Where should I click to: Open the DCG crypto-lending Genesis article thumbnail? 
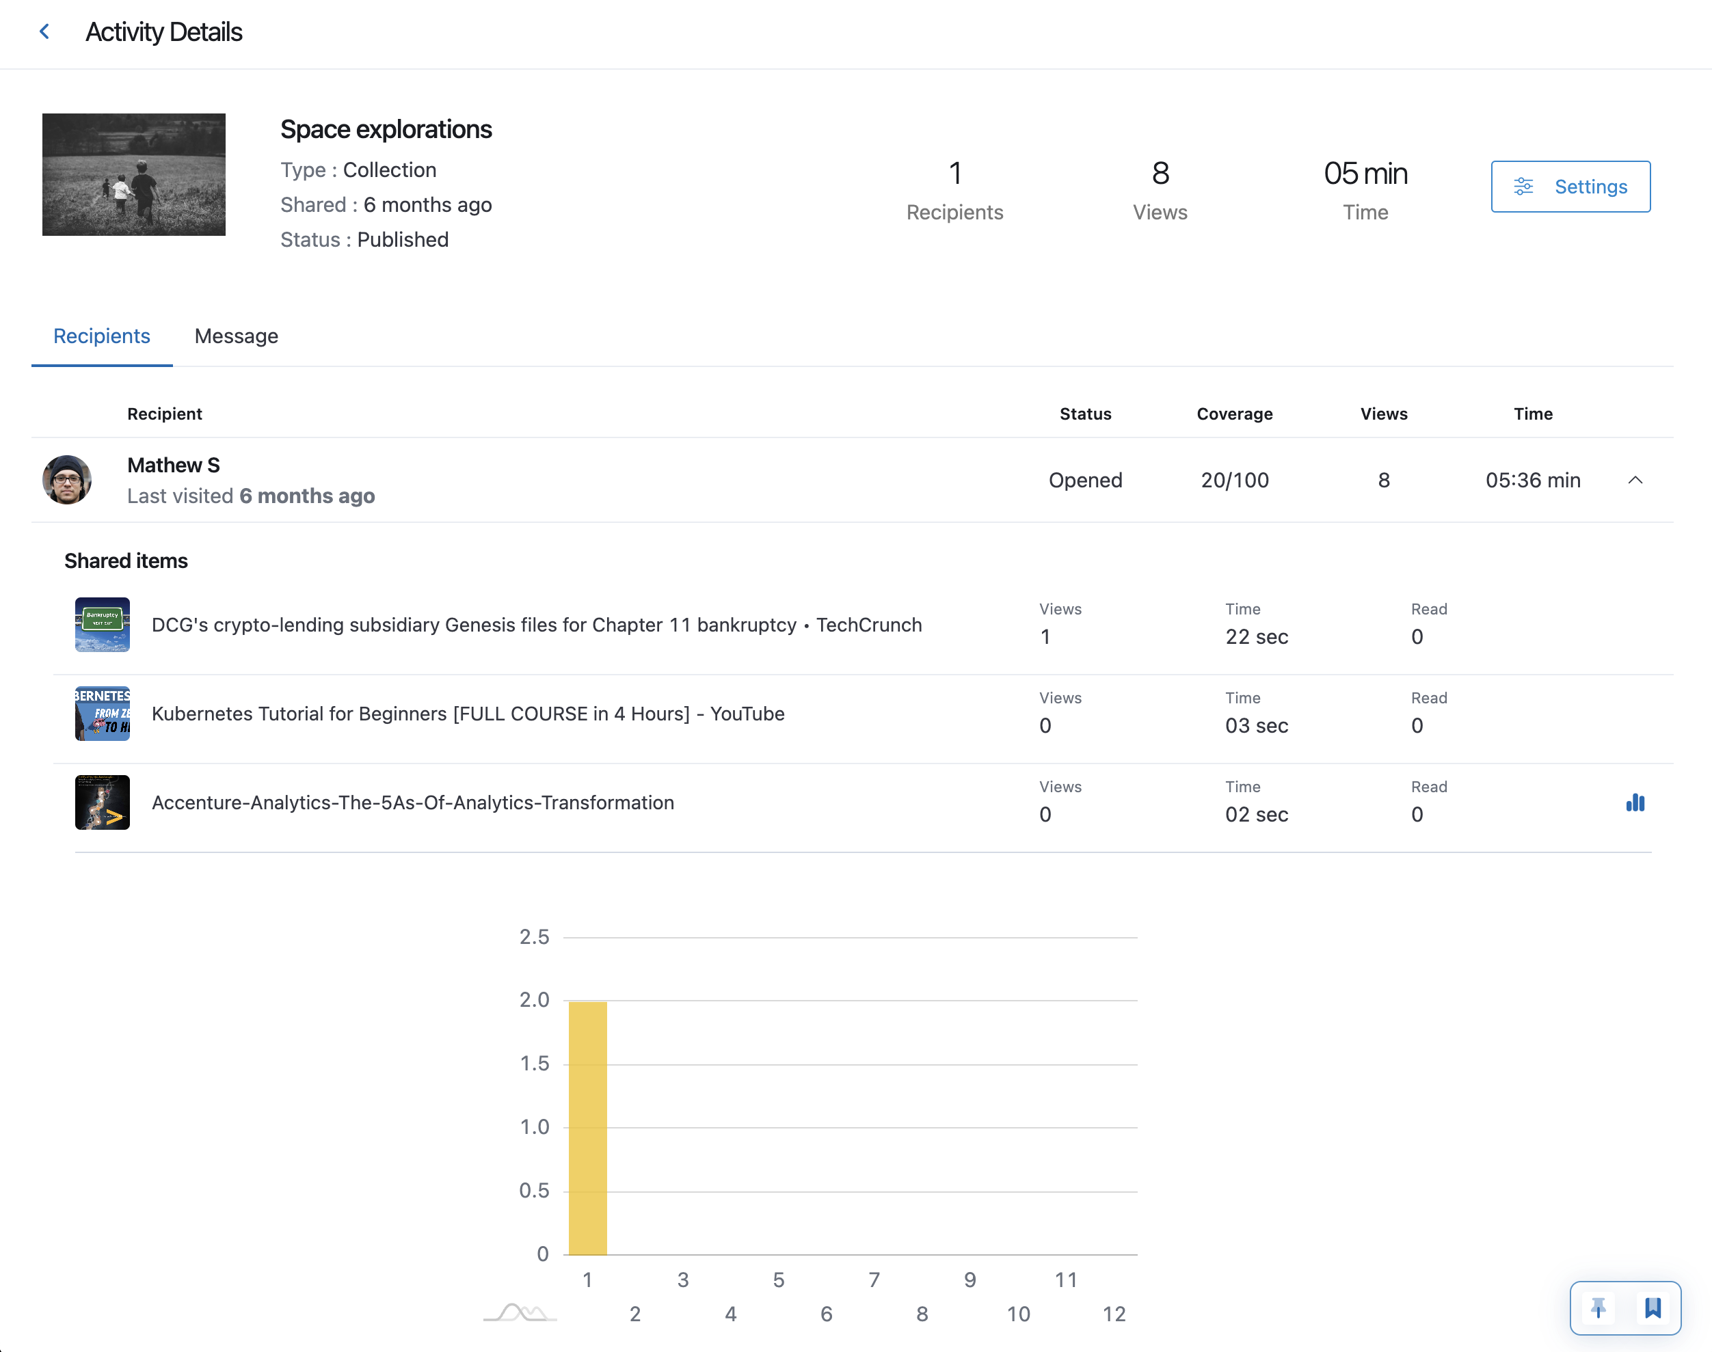click(x=102, y=625)
